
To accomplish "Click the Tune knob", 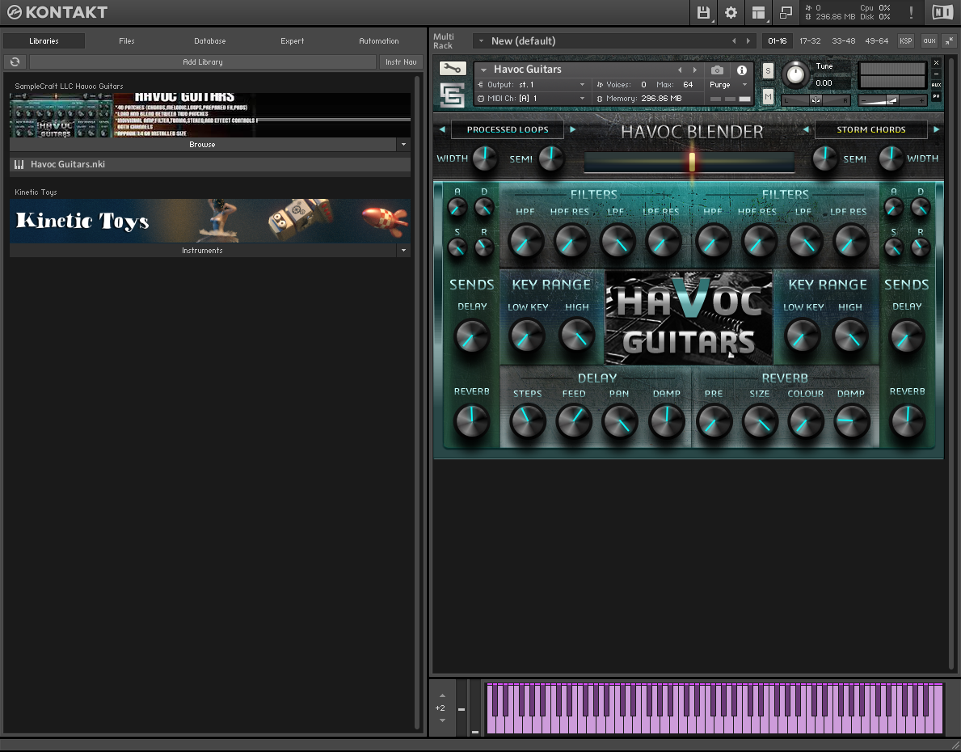I will coord(795,74).
